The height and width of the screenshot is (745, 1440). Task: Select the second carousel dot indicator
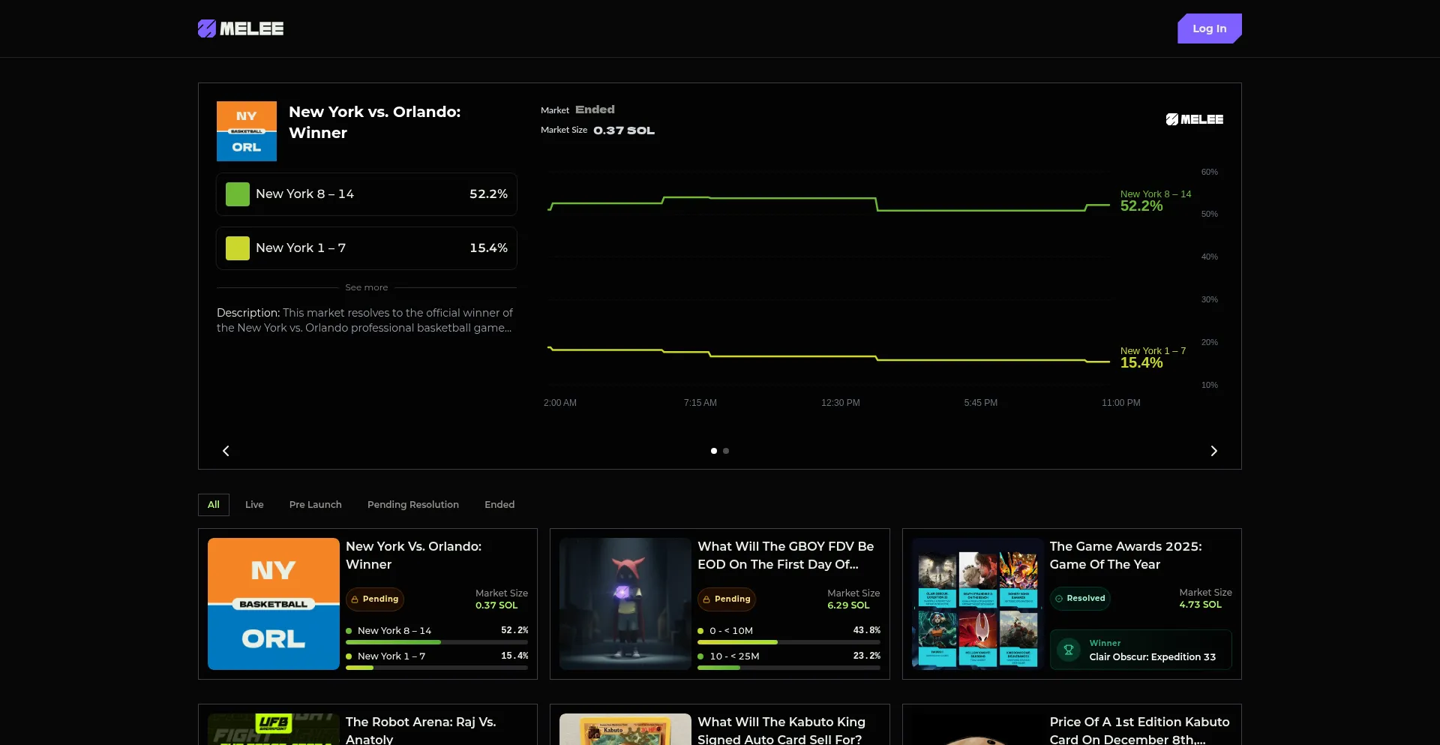coord(726,451)
